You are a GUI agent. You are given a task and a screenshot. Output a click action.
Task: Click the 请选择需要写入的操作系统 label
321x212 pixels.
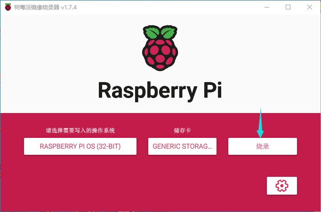tap(80, 130)
